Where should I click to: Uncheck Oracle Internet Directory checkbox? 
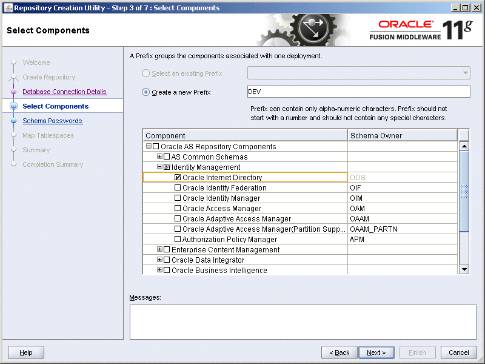point(178,177)
